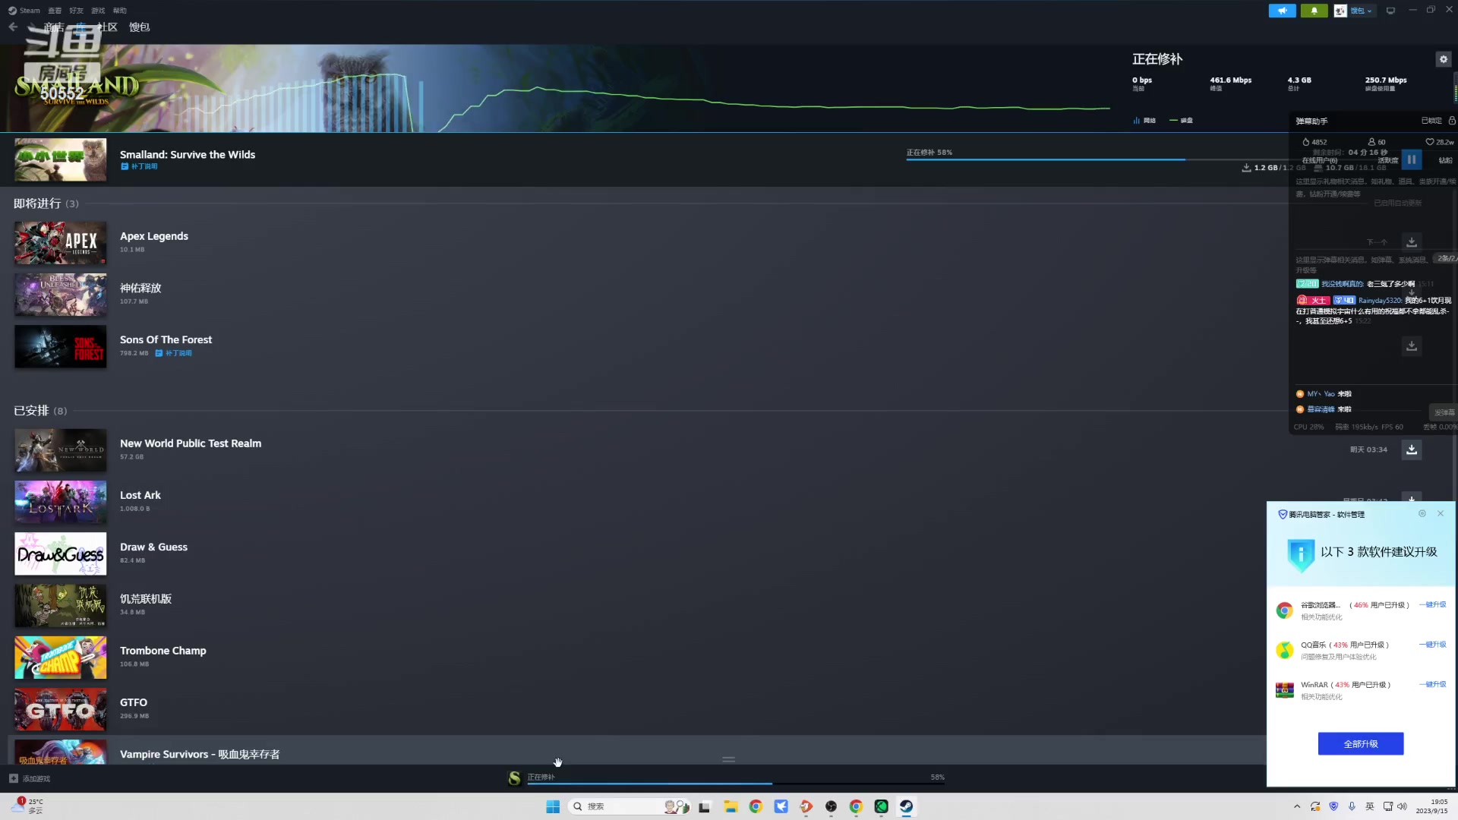
Task: Click the 全部升级 button
Action: click(1361, 744)
